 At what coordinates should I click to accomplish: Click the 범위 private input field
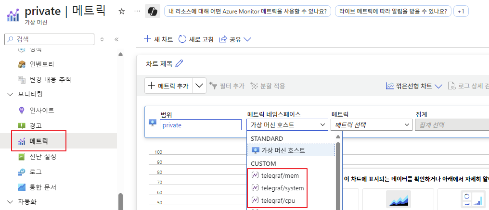201,125
